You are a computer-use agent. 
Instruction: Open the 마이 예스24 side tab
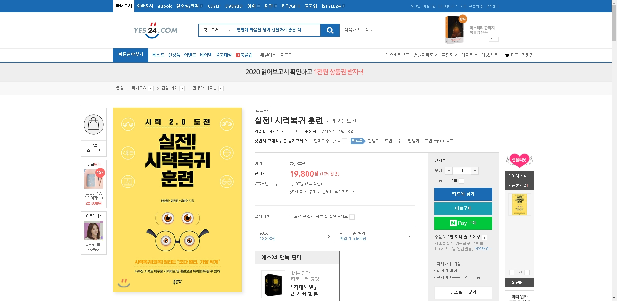coord(519,176)
